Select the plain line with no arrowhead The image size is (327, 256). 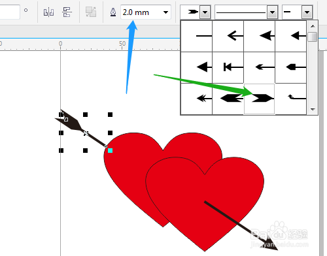pyautogui.click(x=197, y=36)
